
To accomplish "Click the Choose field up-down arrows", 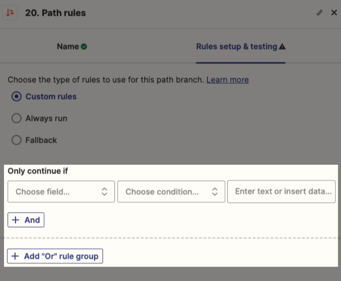I will point(105,192).
